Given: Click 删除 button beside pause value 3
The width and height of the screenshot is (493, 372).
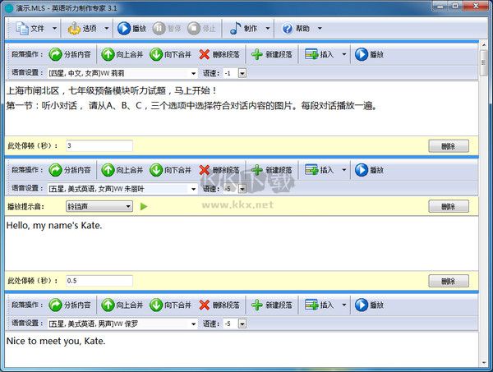Looking at the screenshot, I should coord(449,146).
